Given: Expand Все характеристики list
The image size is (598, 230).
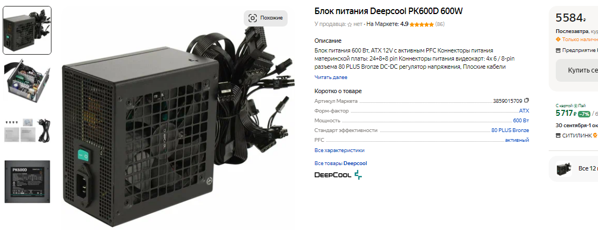Looking at the screenshot, I should (340, 150).
